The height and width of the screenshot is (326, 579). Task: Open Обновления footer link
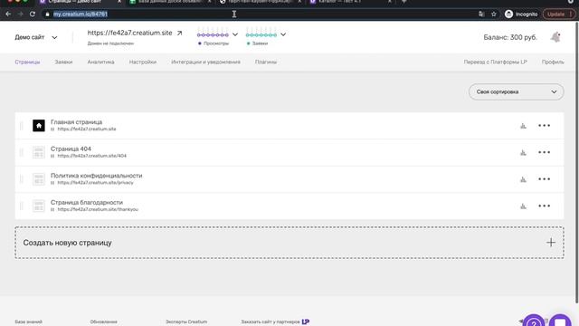click(104, 322)
